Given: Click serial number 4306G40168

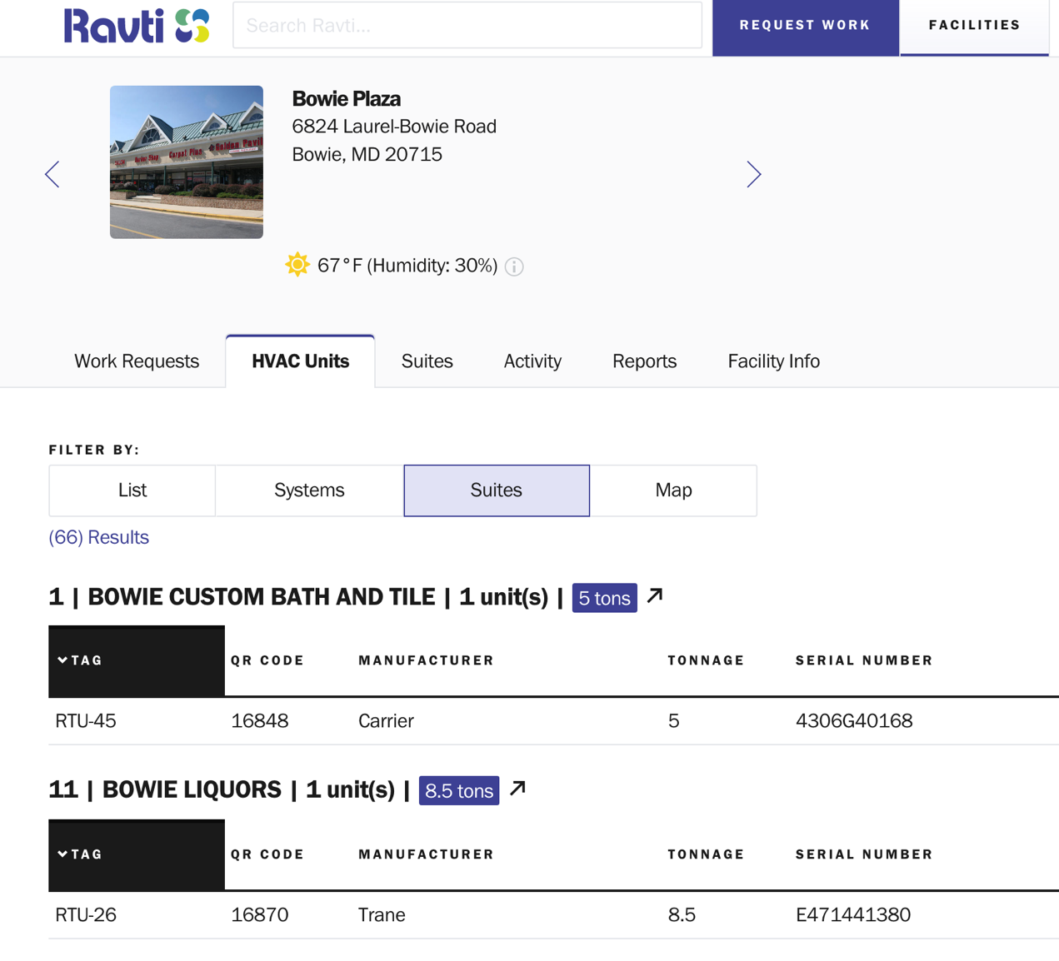Looking at the screenshot, I should (854, 721).
